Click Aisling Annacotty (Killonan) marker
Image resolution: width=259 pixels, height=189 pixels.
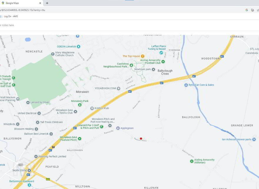[192, 161]
